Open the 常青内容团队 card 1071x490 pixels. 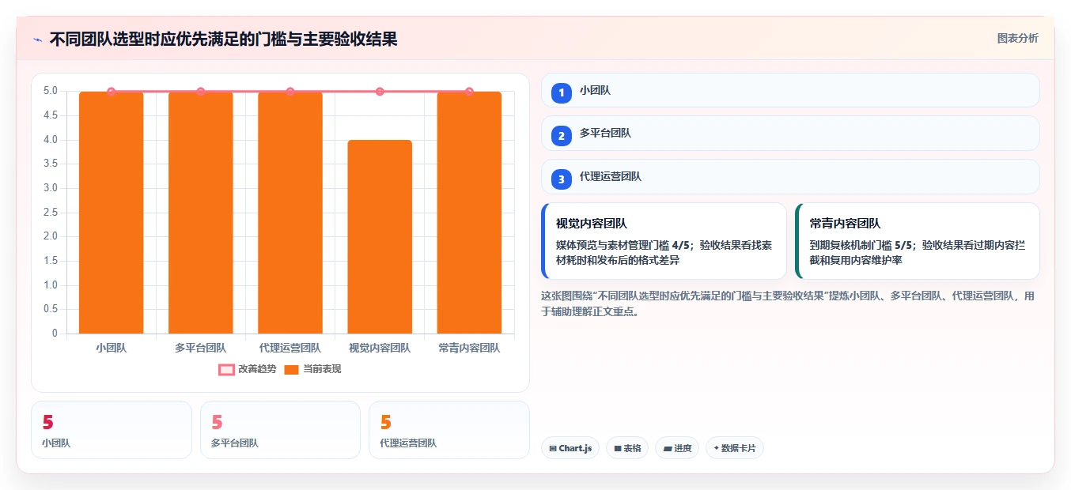[918, 241]
